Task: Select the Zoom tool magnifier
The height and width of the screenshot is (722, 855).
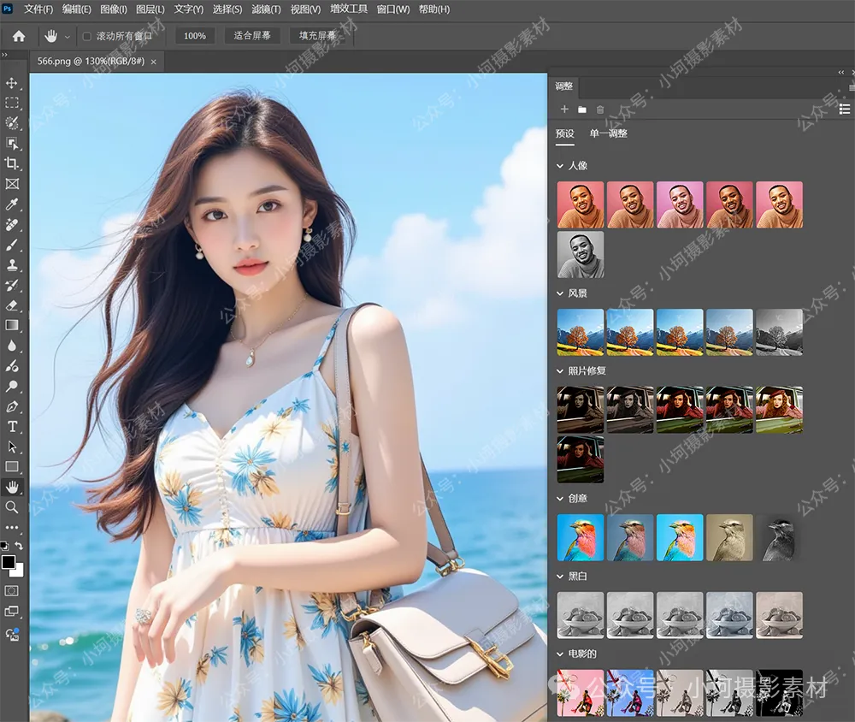Action: click(11, 507)
